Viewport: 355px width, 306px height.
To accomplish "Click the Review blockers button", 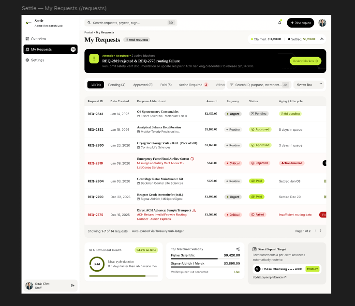I will pos(305,61).
